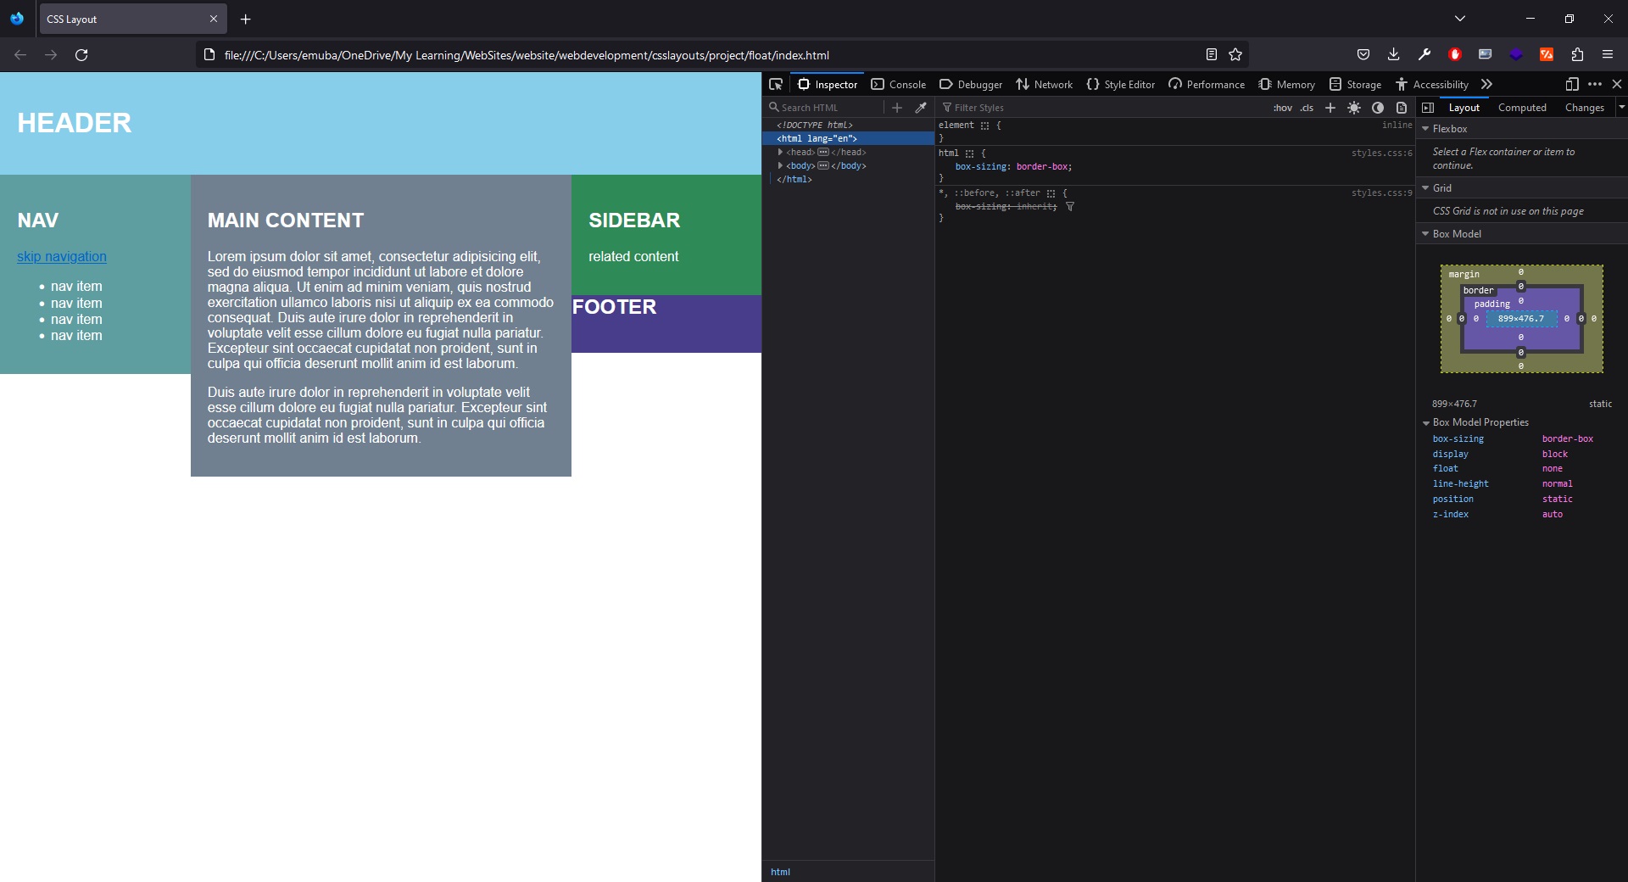Open styles.css:9 source link

click(x=1381, y=193)
